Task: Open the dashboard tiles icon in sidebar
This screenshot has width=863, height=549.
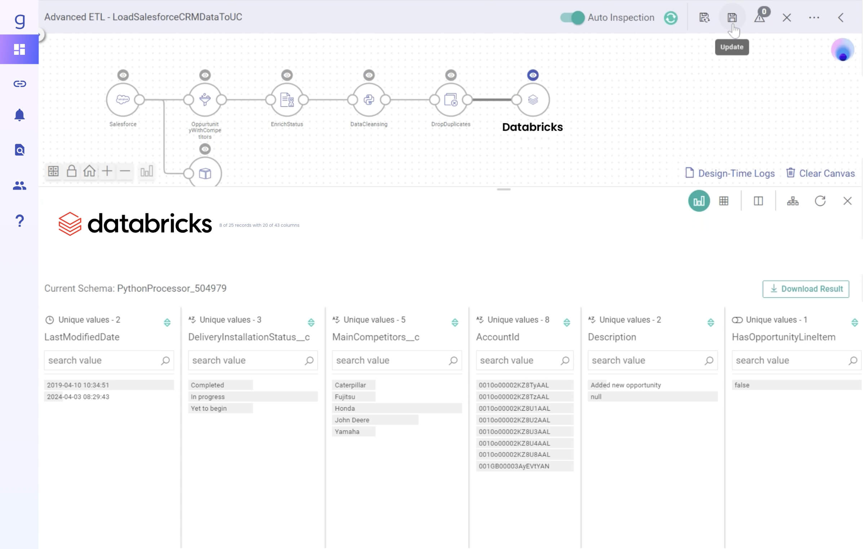Action: (19, 49)
